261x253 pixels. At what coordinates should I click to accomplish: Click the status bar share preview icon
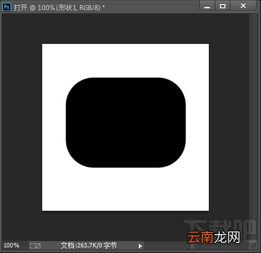pos(35,246)
